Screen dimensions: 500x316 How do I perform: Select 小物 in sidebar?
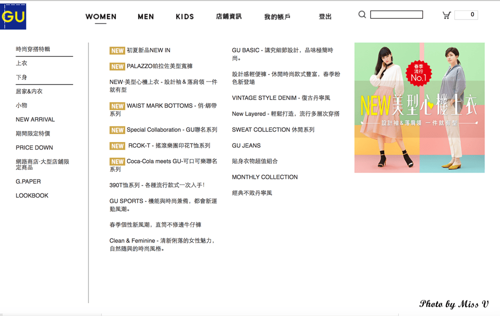21,105
